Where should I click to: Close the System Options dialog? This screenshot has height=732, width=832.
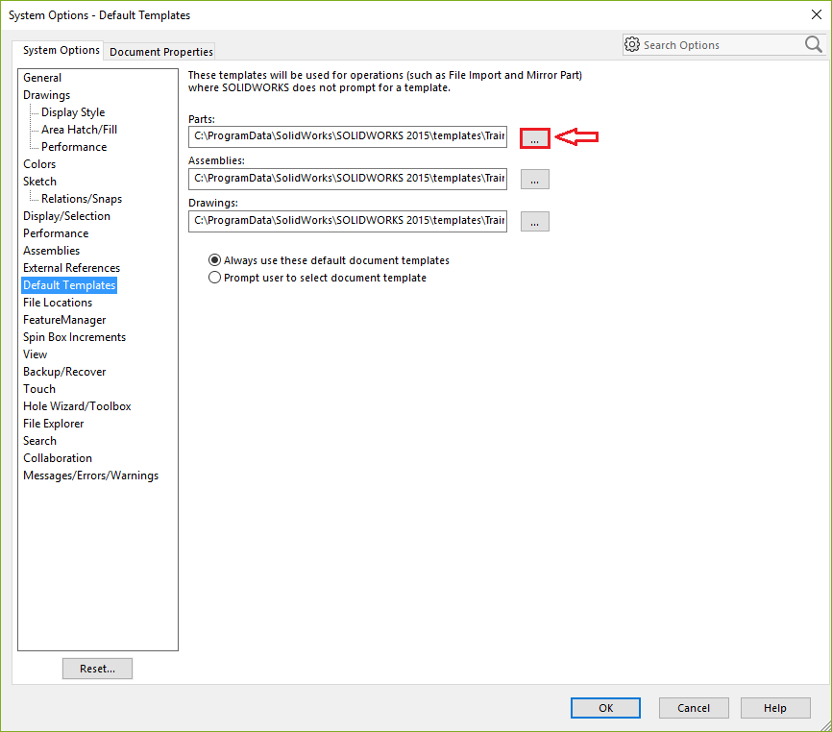coord(817,14)
